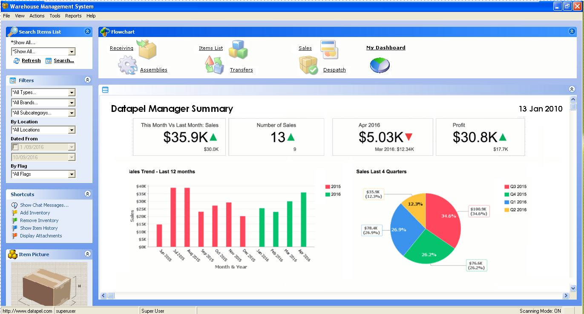Collapse the Shortcuts panel

[x=87, y=194]
